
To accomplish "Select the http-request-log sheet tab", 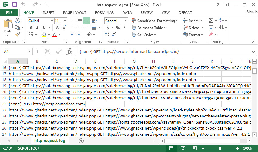I will click(49, 141).
